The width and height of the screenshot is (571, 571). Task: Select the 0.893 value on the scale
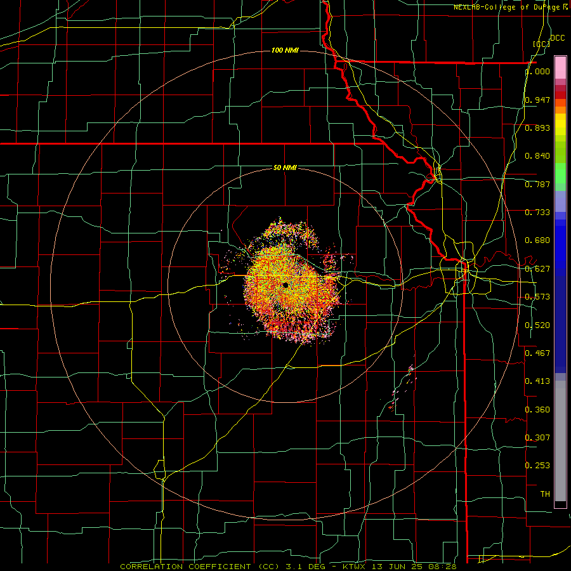tap(537, 128)
